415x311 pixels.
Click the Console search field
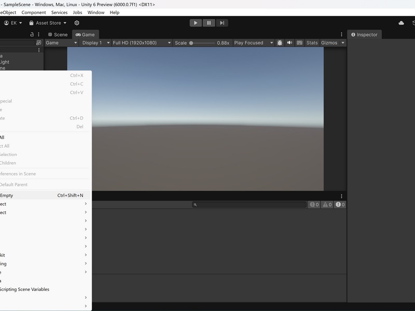(x=250, y=205)
